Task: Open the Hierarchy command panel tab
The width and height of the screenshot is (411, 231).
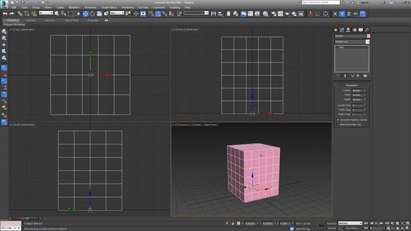Action: tap(348, 30)
